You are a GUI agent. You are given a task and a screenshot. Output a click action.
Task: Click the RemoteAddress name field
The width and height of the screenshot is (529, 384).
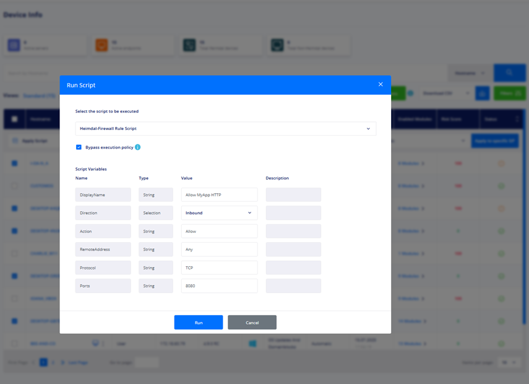[x=103, y=249]
